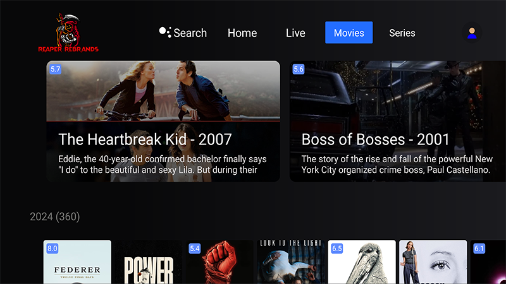506x284 pixels.
Task: Select the Movies tab
Action: point(349,33)
